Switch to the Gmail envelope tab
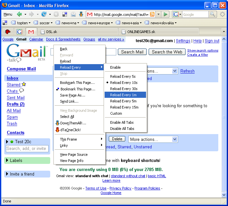The height and width of the screenshot is (206, 228). 31,31
